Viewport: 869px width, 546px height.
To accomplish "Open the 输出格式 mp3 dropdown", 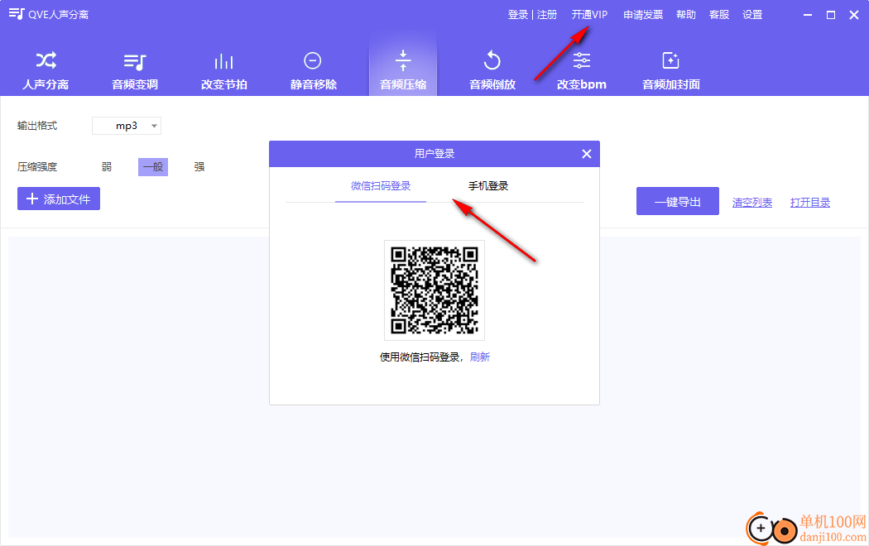I will tap(127, 126).
